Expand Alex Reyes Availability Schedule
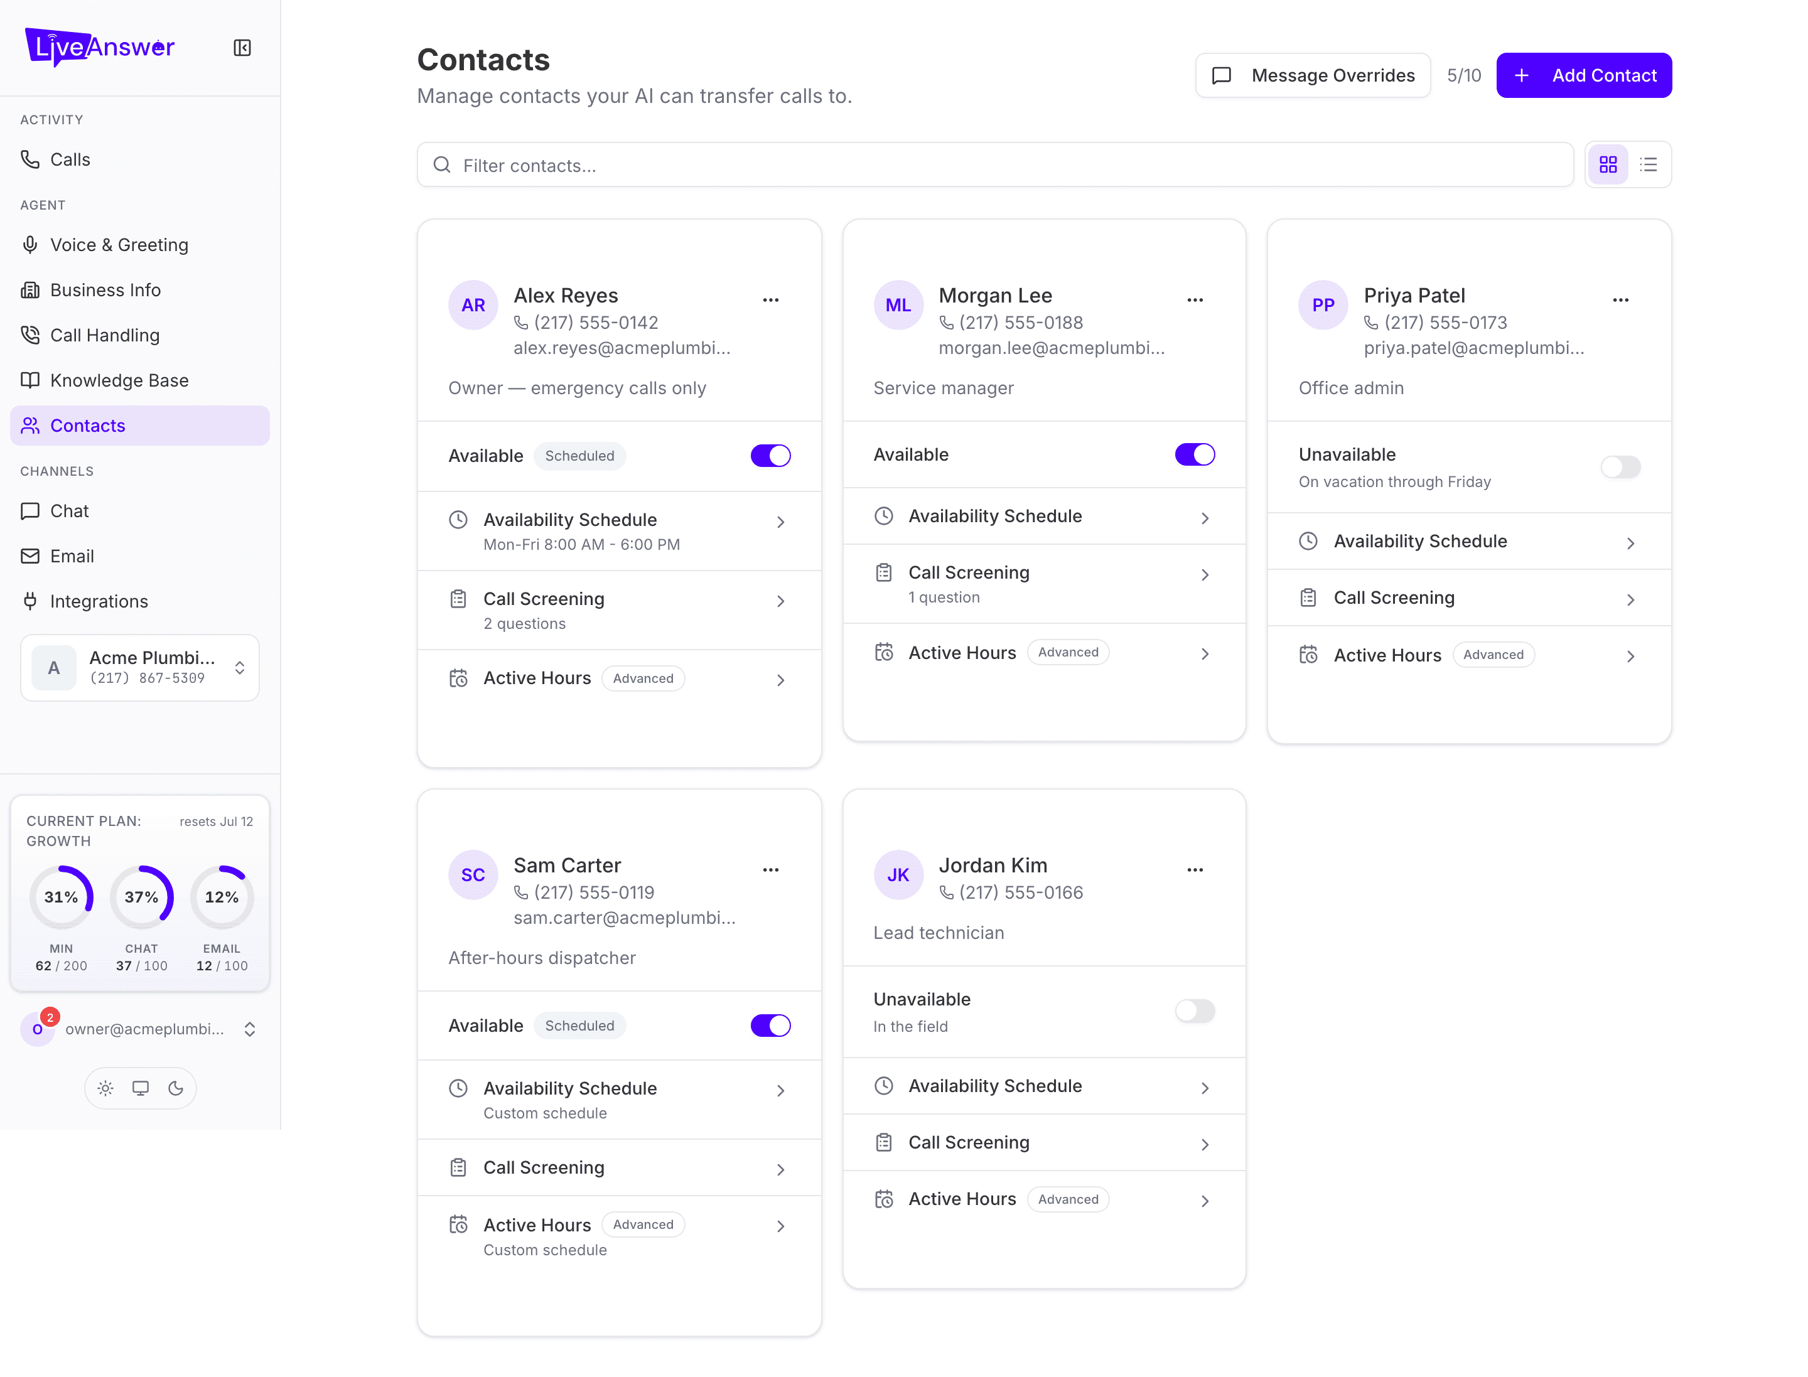The image size is (1808, 1377). pyautogui.click(x=619, y=530)
